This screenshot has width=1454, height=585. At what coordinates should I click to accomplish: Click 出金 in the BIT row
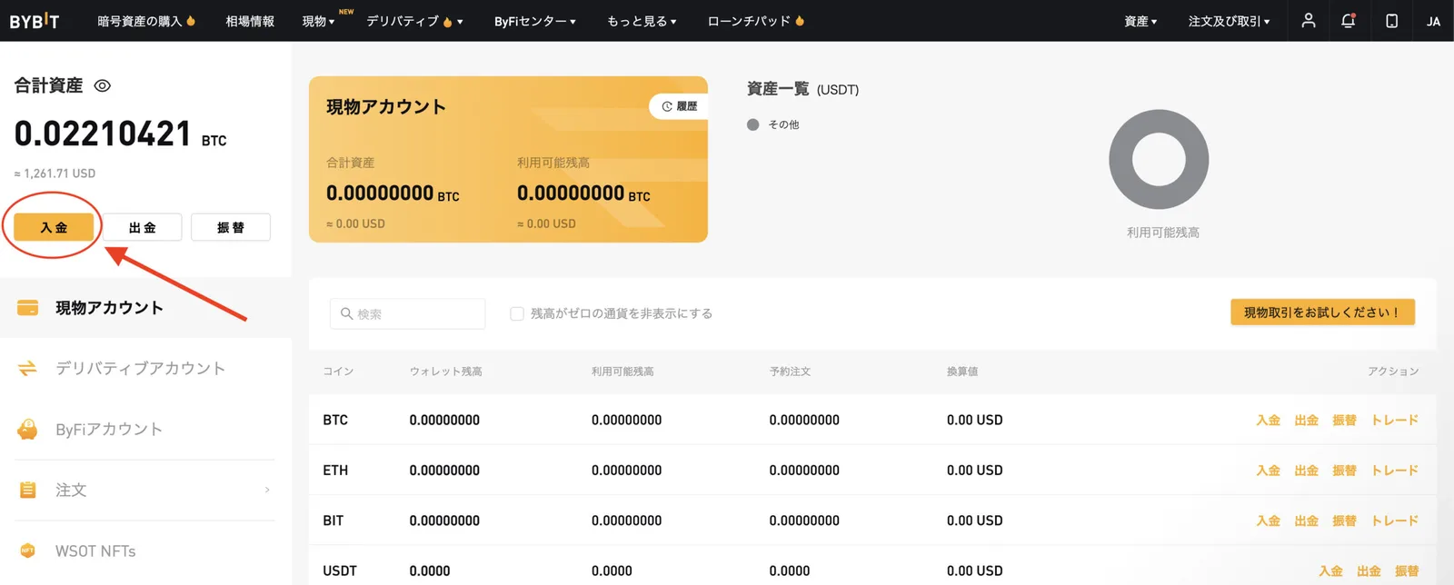pos(1306,521)
